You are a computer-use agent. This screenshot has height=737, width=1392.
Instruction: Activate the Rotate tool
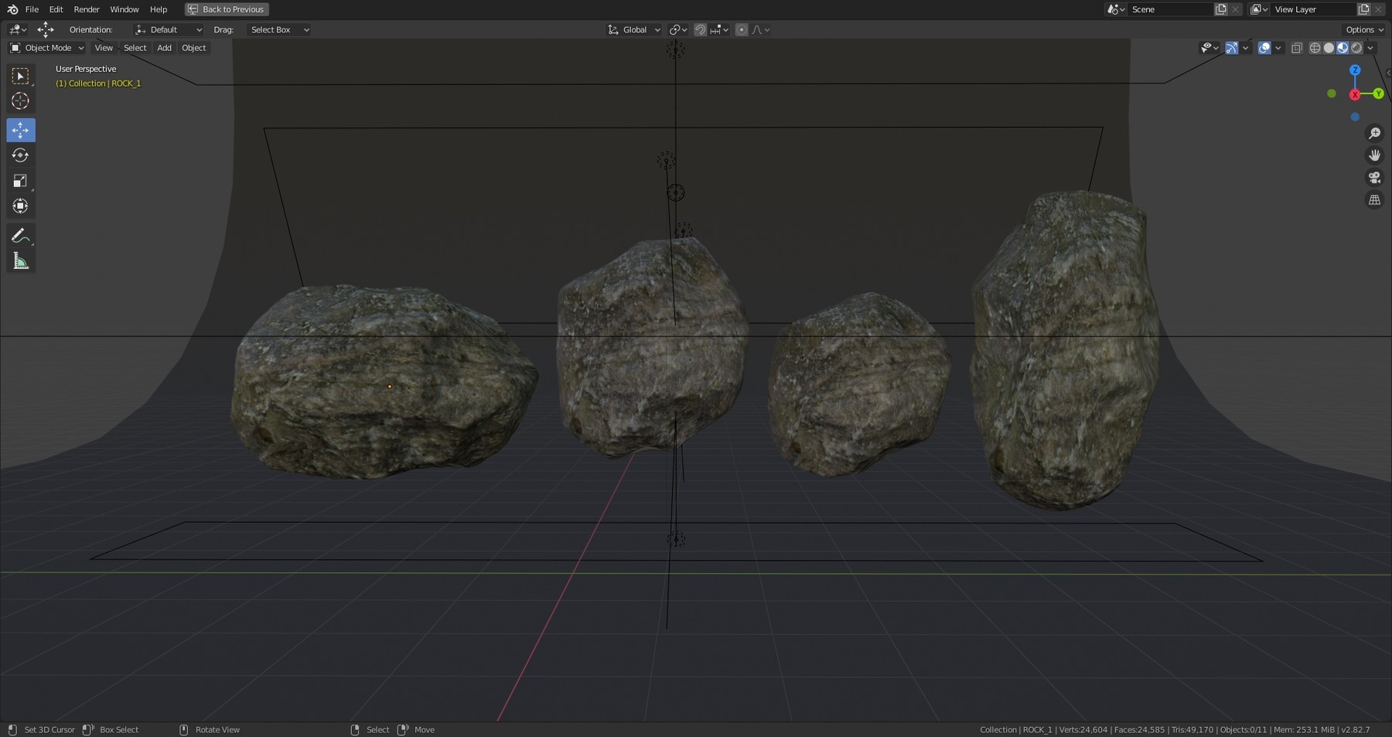pyautogui.click(x=21, y=155)
